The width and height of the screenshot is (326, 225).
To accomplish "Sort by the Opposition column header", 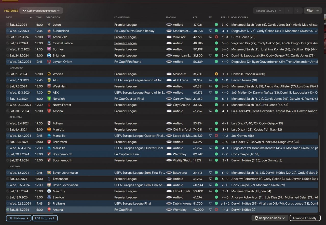I will pyautogui.click(x=53, y=18).
